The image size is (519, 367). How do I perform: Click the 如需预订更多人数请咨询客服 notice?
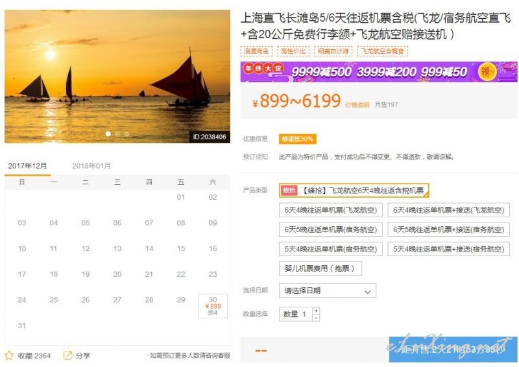click(189, 355)
